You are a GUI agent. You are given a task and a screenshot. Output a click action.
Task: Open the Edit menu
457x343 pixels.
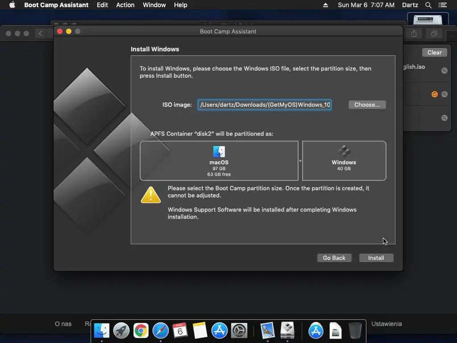coord(102,5)
